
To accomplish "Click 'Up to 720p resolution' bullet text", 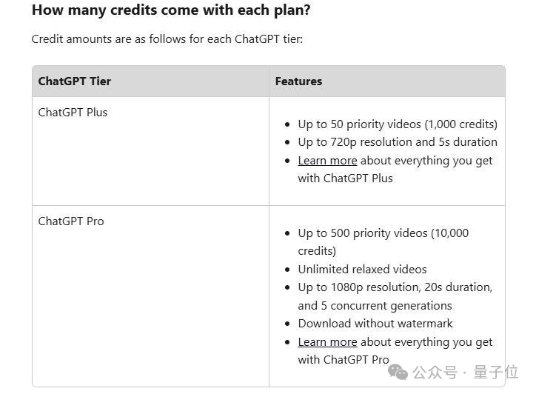I will 398,142.
